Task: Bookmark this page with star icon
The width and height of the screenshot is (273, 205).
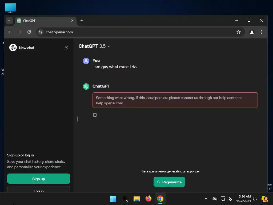Action: (239, 32)
